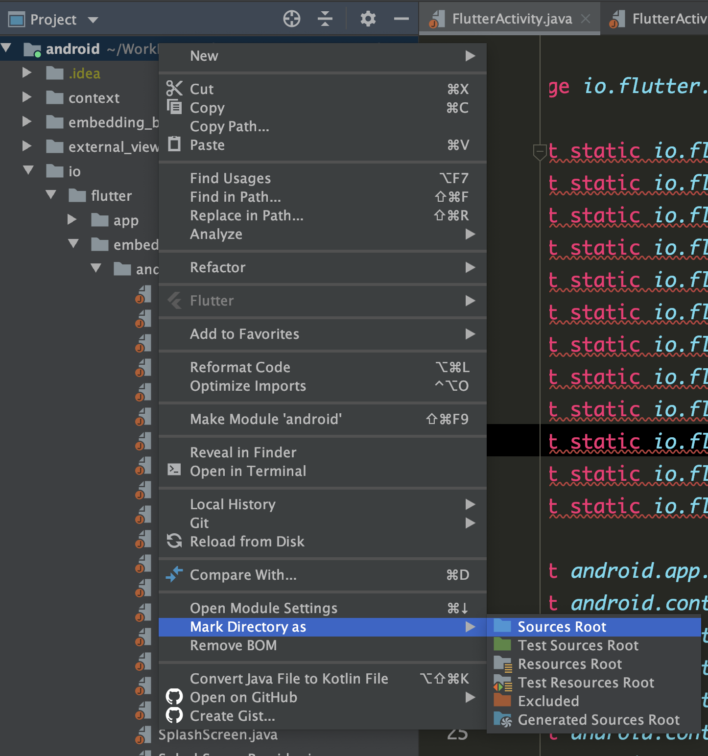The width and height of the screenshot is (708, 756).
Task: Hide the Project tool window with minus icon
Action: coord(401,19)
